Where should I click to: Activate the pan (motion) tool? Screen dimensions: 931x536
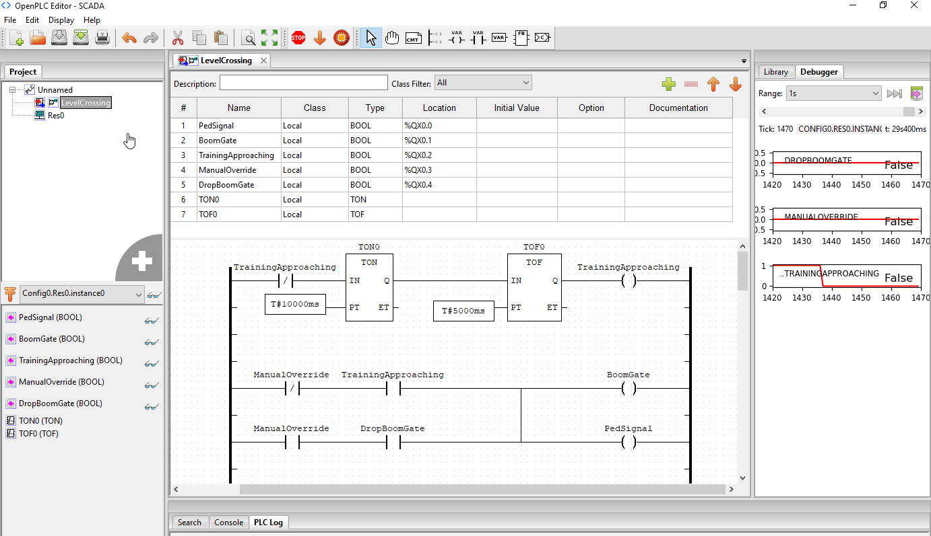(x=392, y=38)
